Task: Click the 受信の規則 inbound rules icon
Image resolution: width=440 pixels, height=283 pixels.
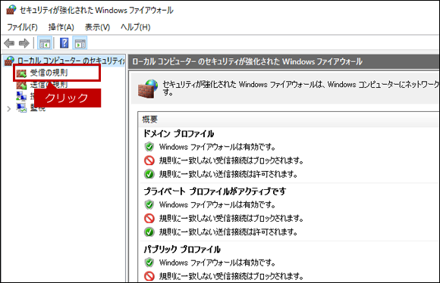Action: 21,73
